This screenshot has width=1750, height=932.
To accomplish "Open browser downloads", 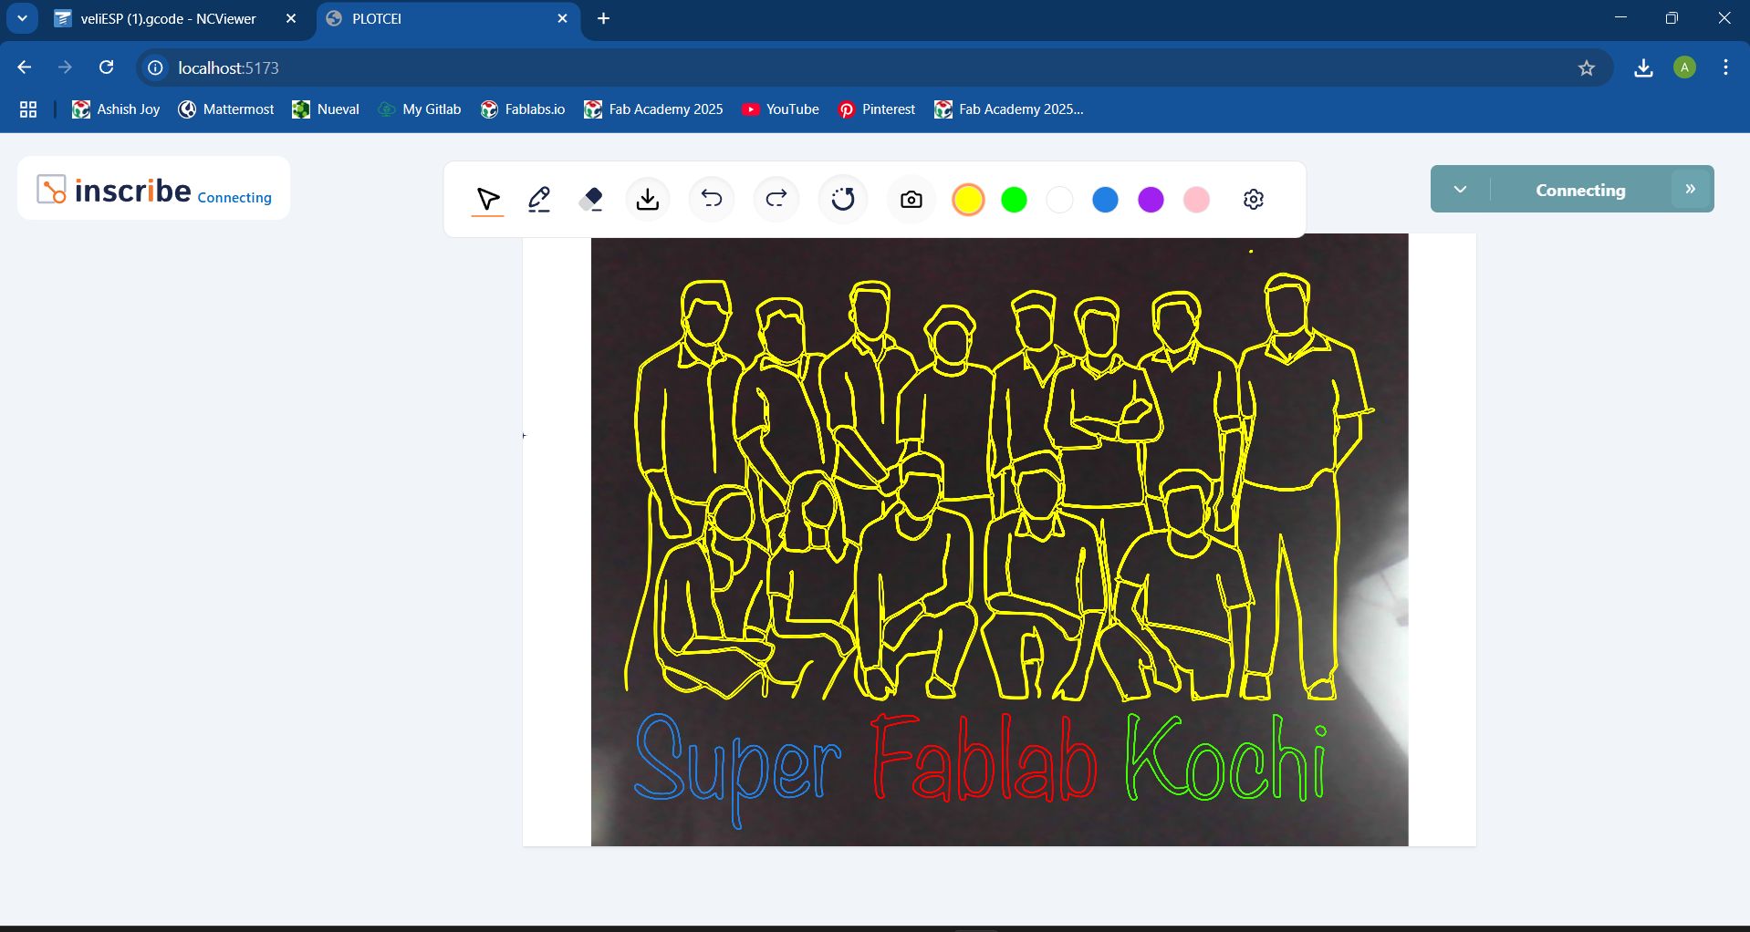I will click(1643, 67).
